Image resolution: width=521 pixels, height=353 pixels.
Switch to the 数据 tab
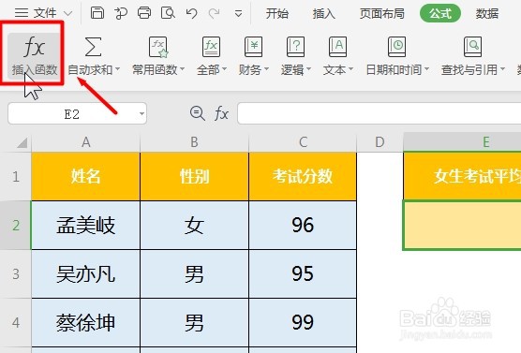pos(487,14)
